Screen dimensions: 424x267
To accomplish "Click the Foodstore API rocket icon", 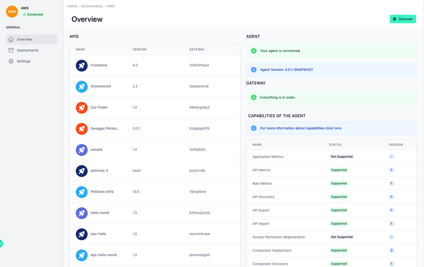I will (x=81, y=65).
